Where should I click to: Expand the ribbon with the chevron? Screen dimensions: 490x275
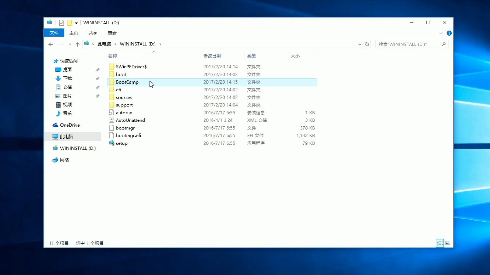click(x=441, y=33)
